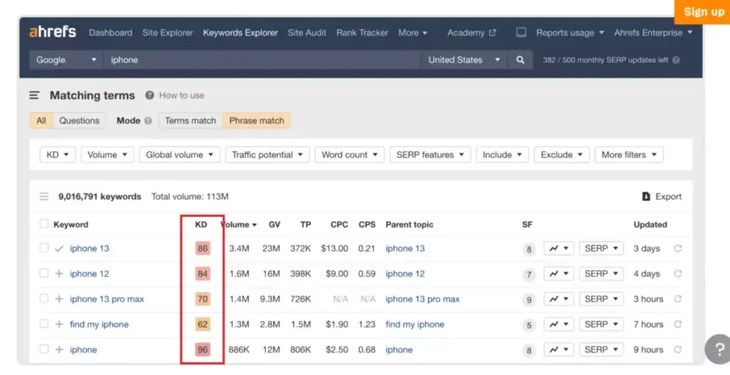Screen dimensions: 730x375
Task: Click SF badge 9 for iphone 13 pro max
Action: coord(529,299)
